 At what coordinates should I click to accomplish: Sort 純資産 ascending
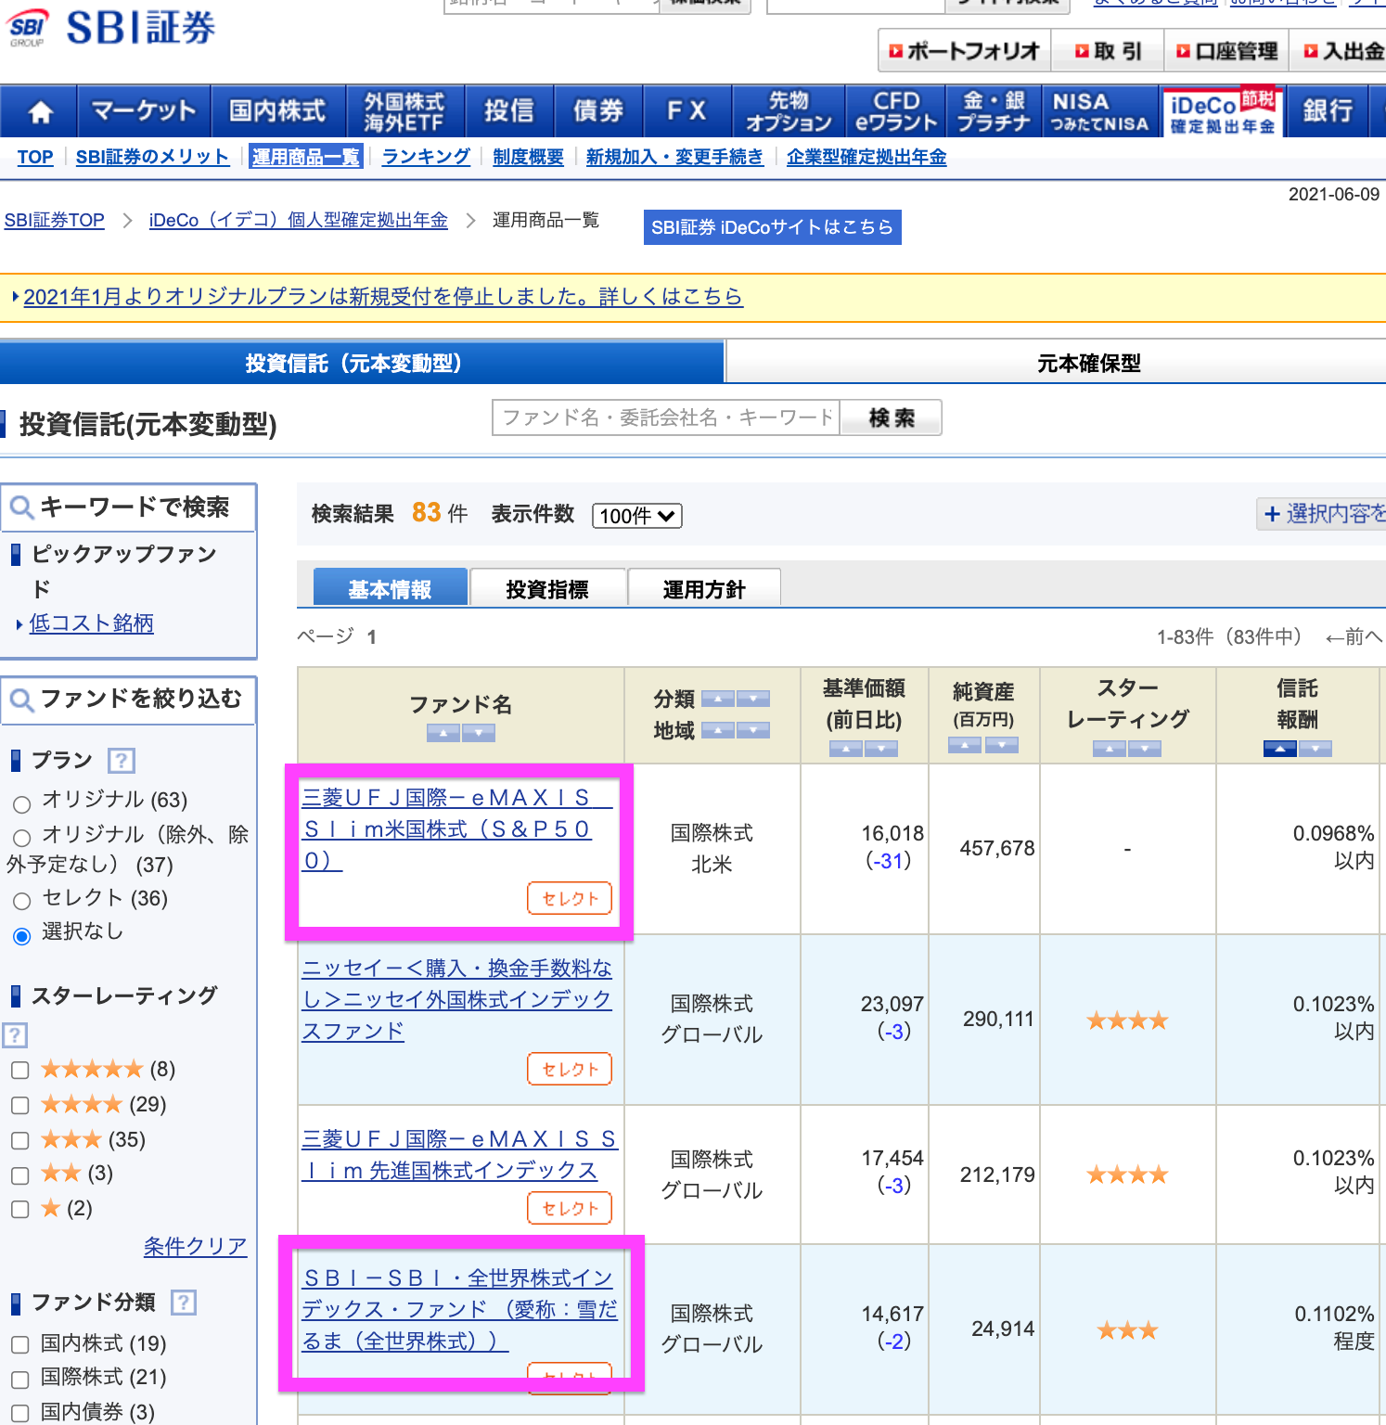click(x=965, y=744)
